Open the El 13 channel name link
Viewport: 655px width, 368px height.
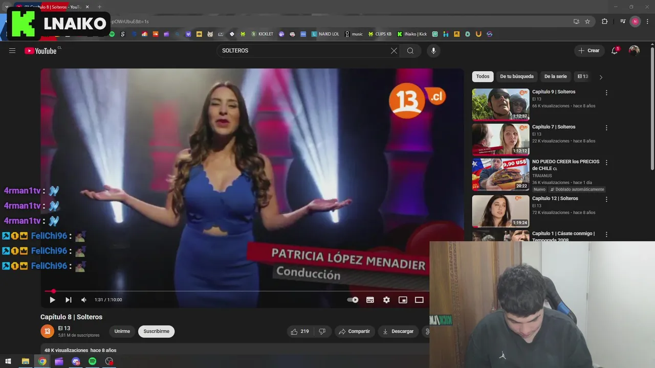[x=64, y=328]
